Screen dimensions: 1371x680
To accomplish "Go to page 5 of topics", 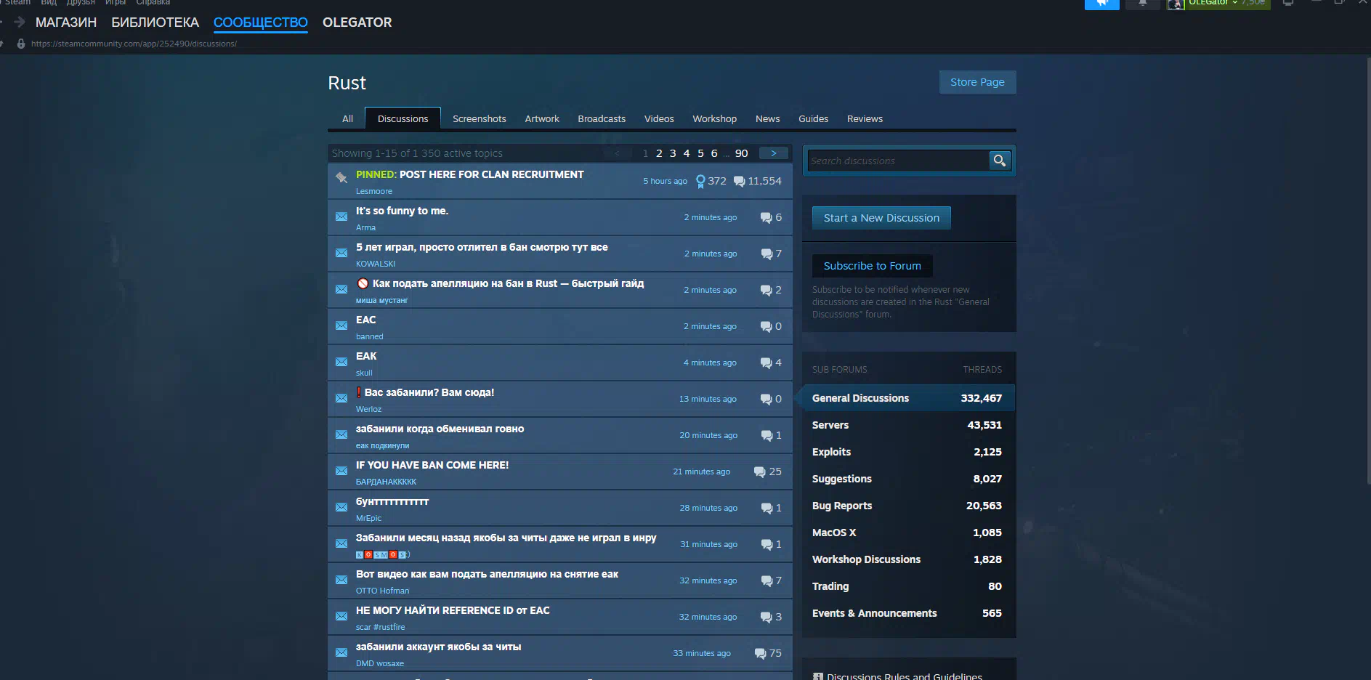I will click(700, 153).
